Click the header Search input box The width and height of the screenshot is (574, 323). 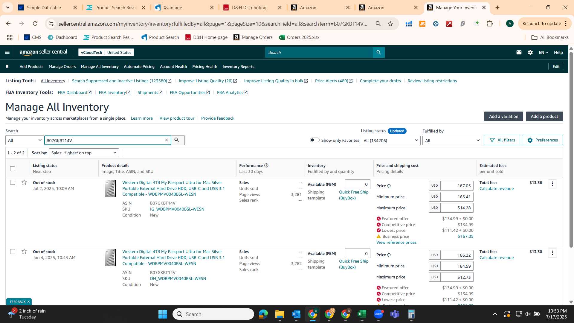(319, 52)
